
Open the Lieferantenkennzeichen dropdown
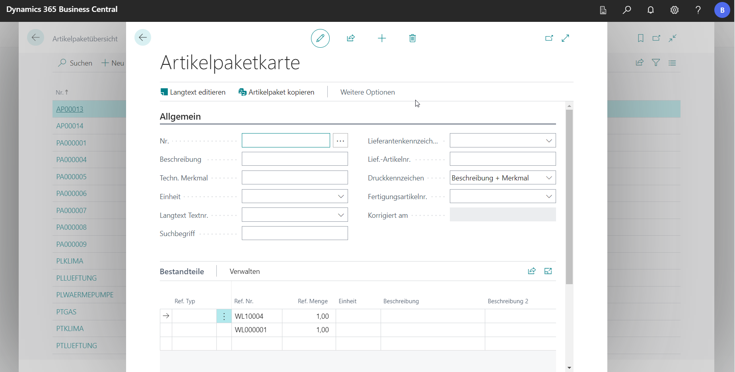[548, 141]
